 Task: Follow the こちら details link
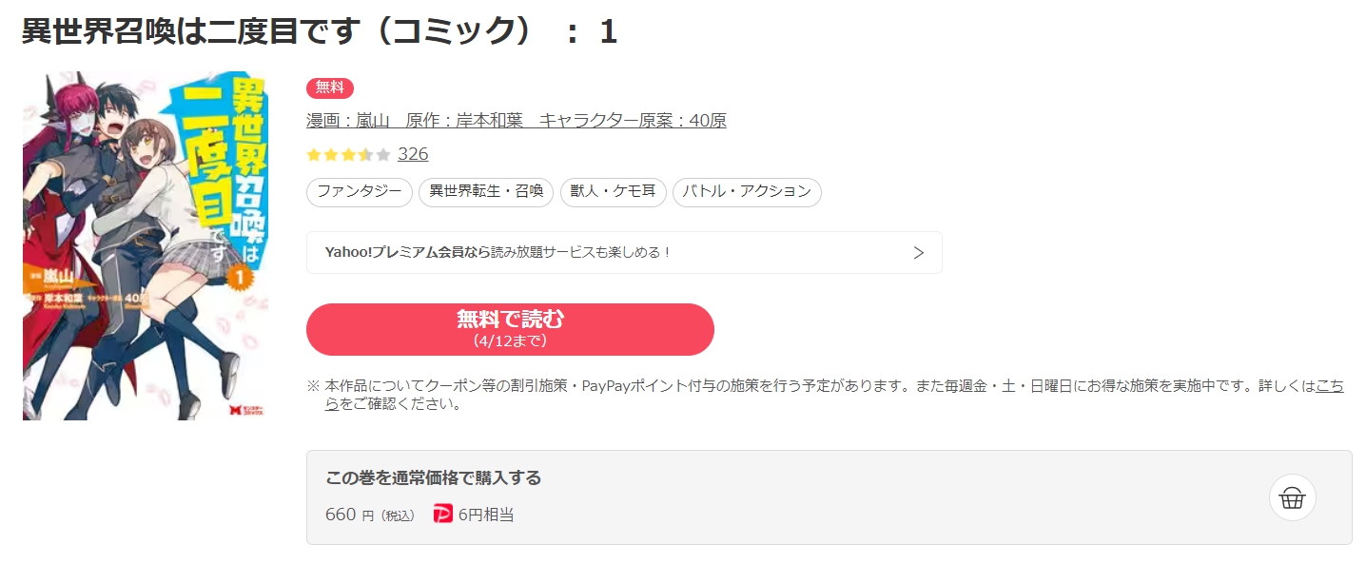(x=1330, y=386)
